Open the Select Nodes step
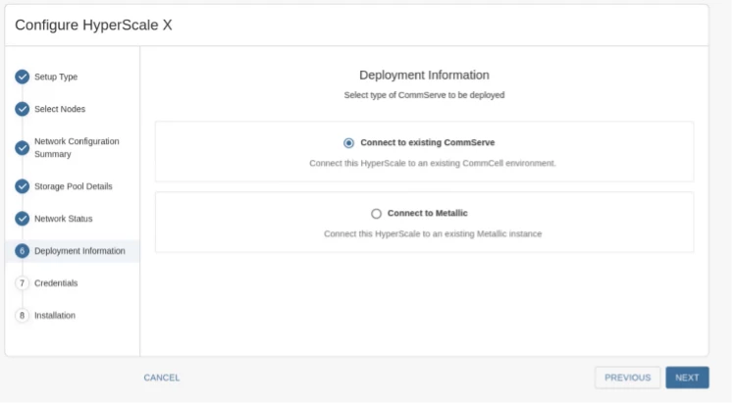Screen dimensions: 734x407 (60, 109)
